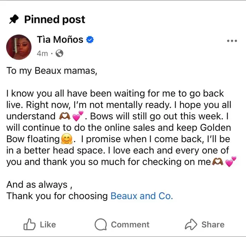Tap the Share arrow icon
Viewport: 246px width, 237px height.
point(191,225)
